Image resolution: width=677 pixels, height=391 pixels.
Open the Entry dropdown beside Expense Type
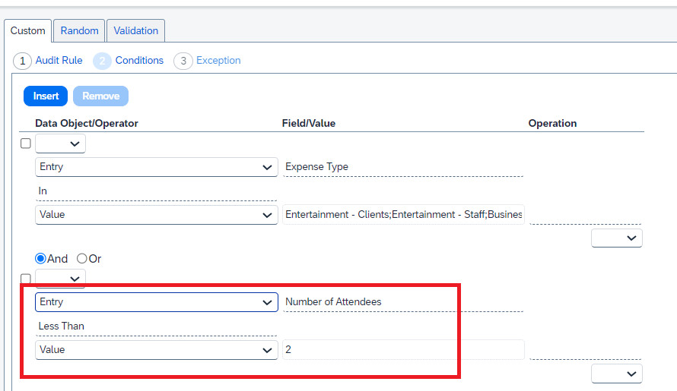156,167
